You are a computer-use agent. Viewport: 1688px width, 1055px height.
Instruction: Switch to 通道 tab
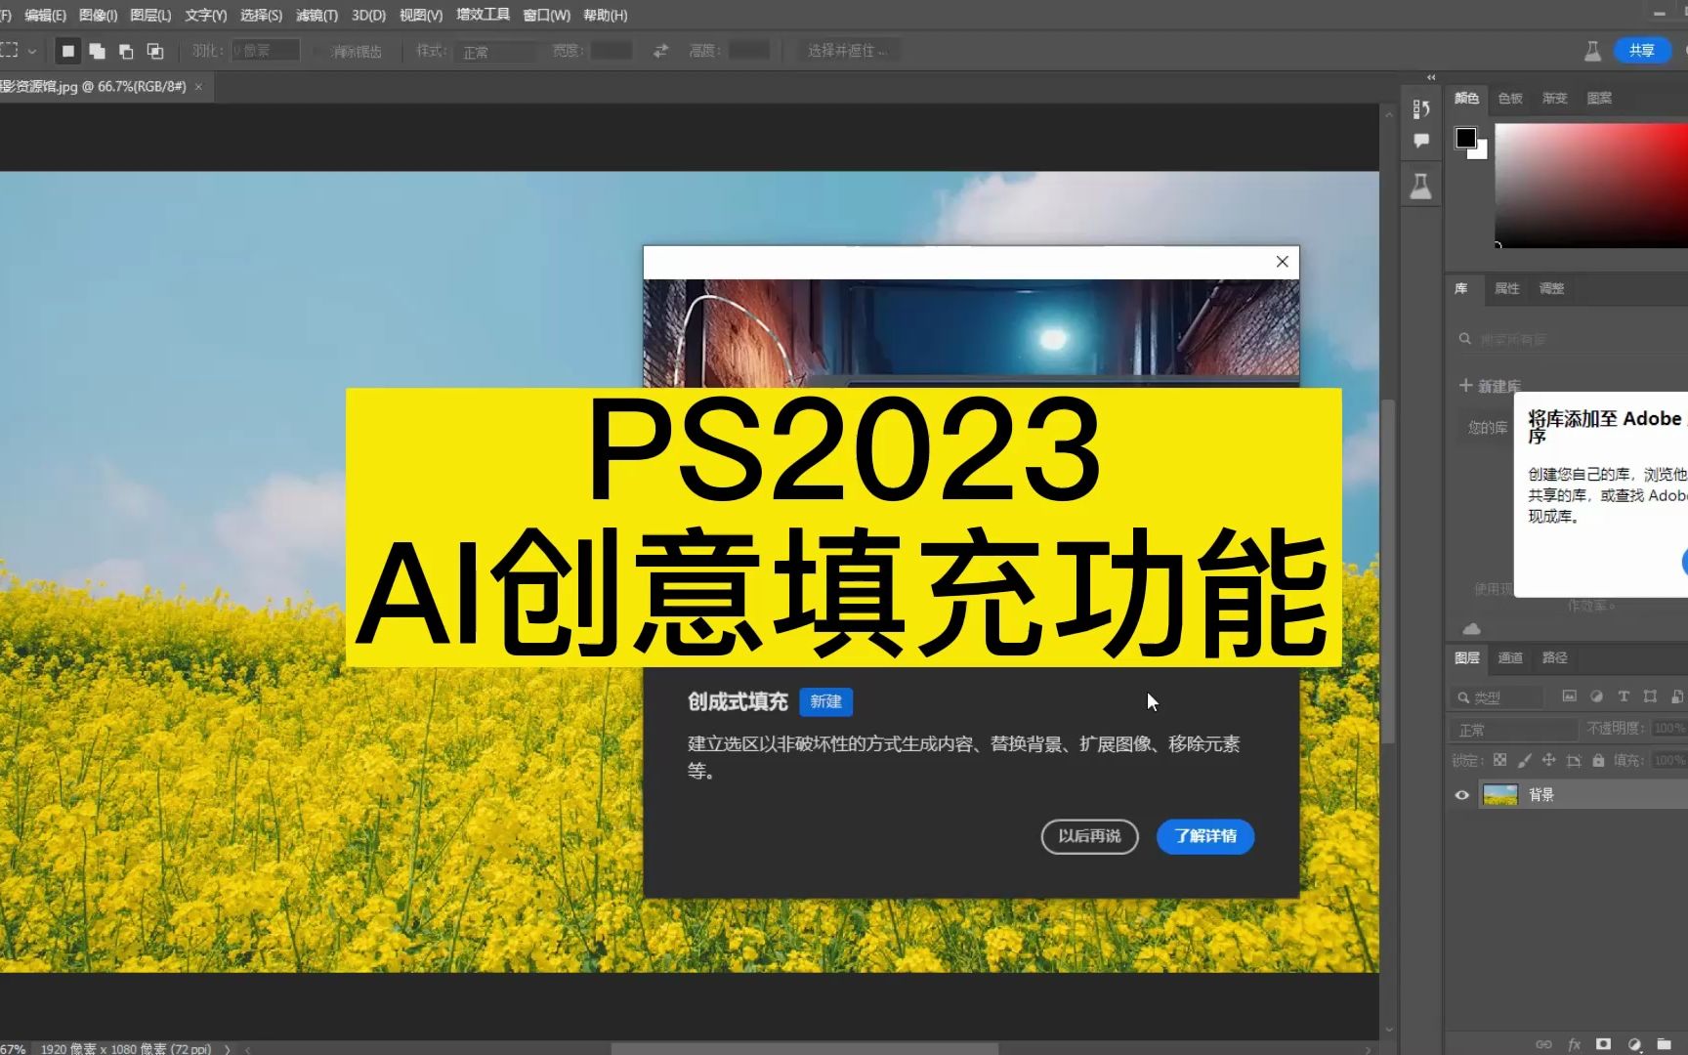point(1510,657)
